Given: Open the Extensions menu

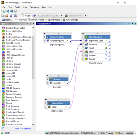Looking at the screenshot, I should coord(34,7).
